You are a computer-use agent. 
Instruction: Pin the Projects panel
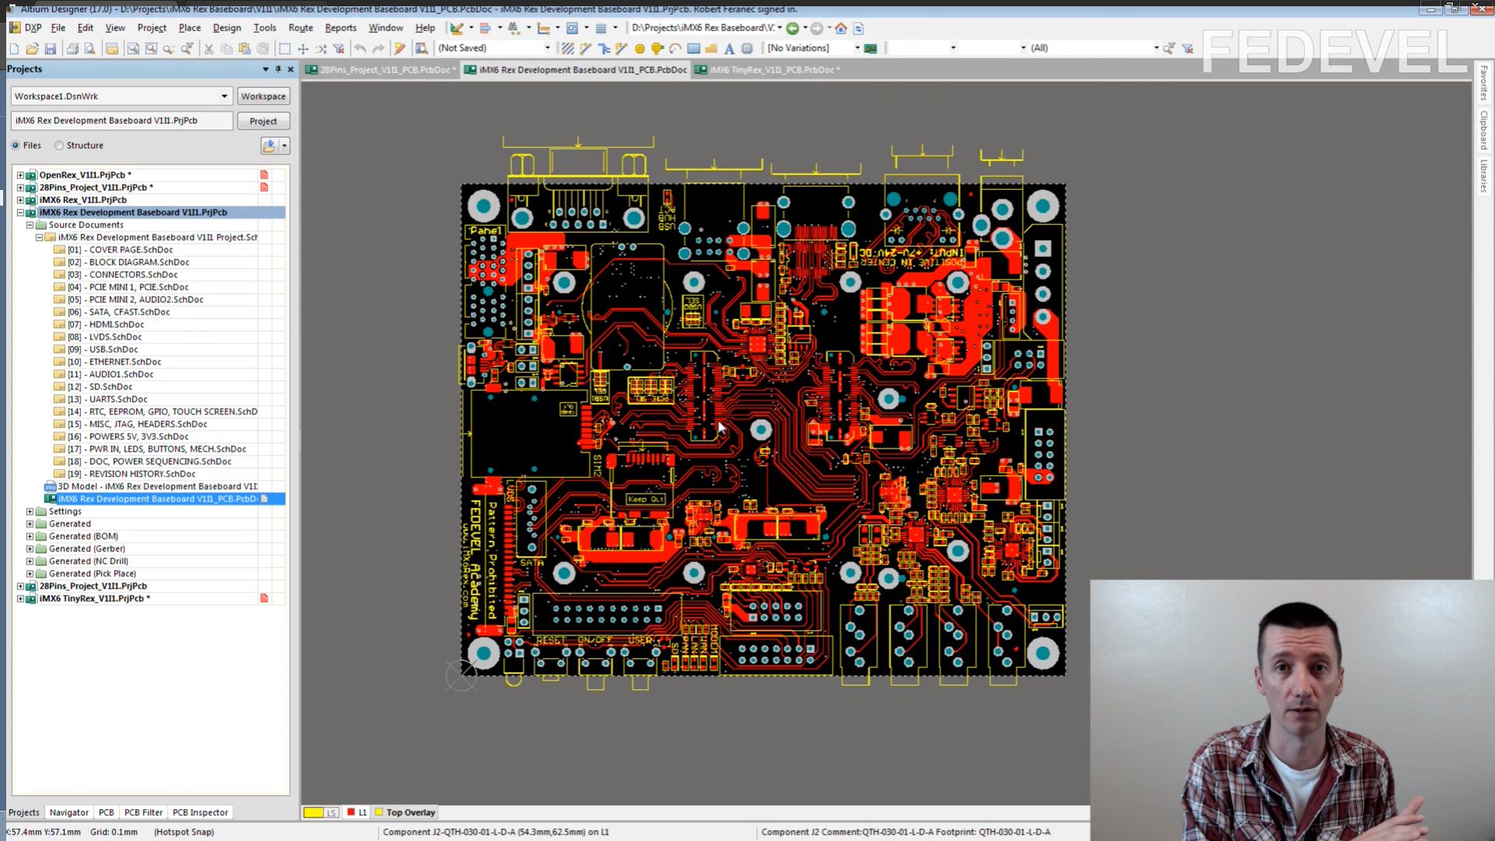pyautogui.click(x=278, y=69)
